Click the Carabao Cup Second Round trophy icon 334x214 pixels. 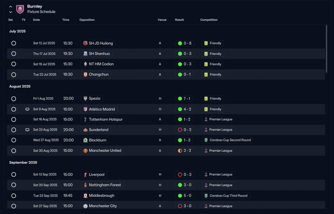pos(206,140)
